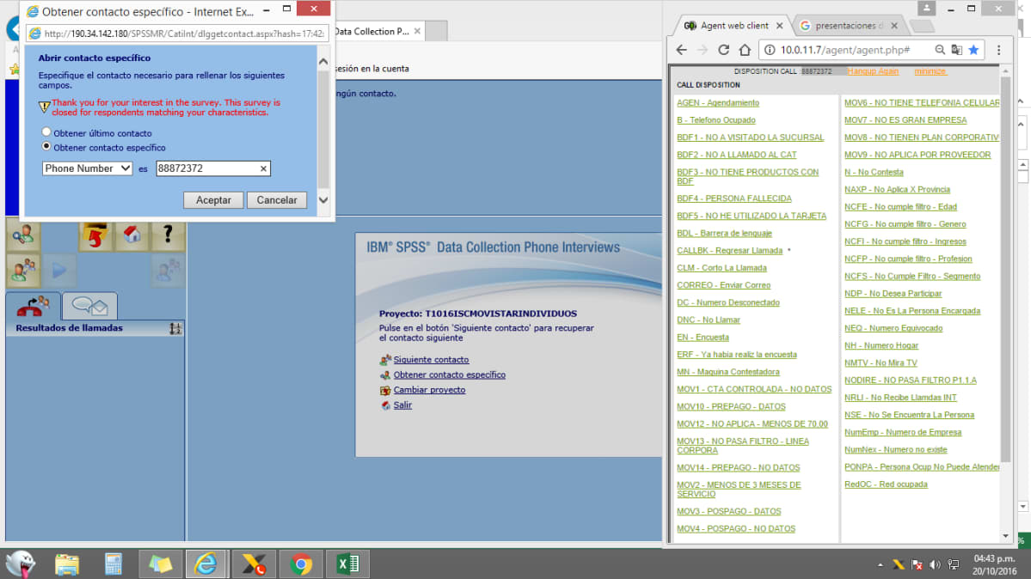Screen dimensions: 1031x579
Task: Switch to Agent web client tab
Action: click(x=733, y=26)
